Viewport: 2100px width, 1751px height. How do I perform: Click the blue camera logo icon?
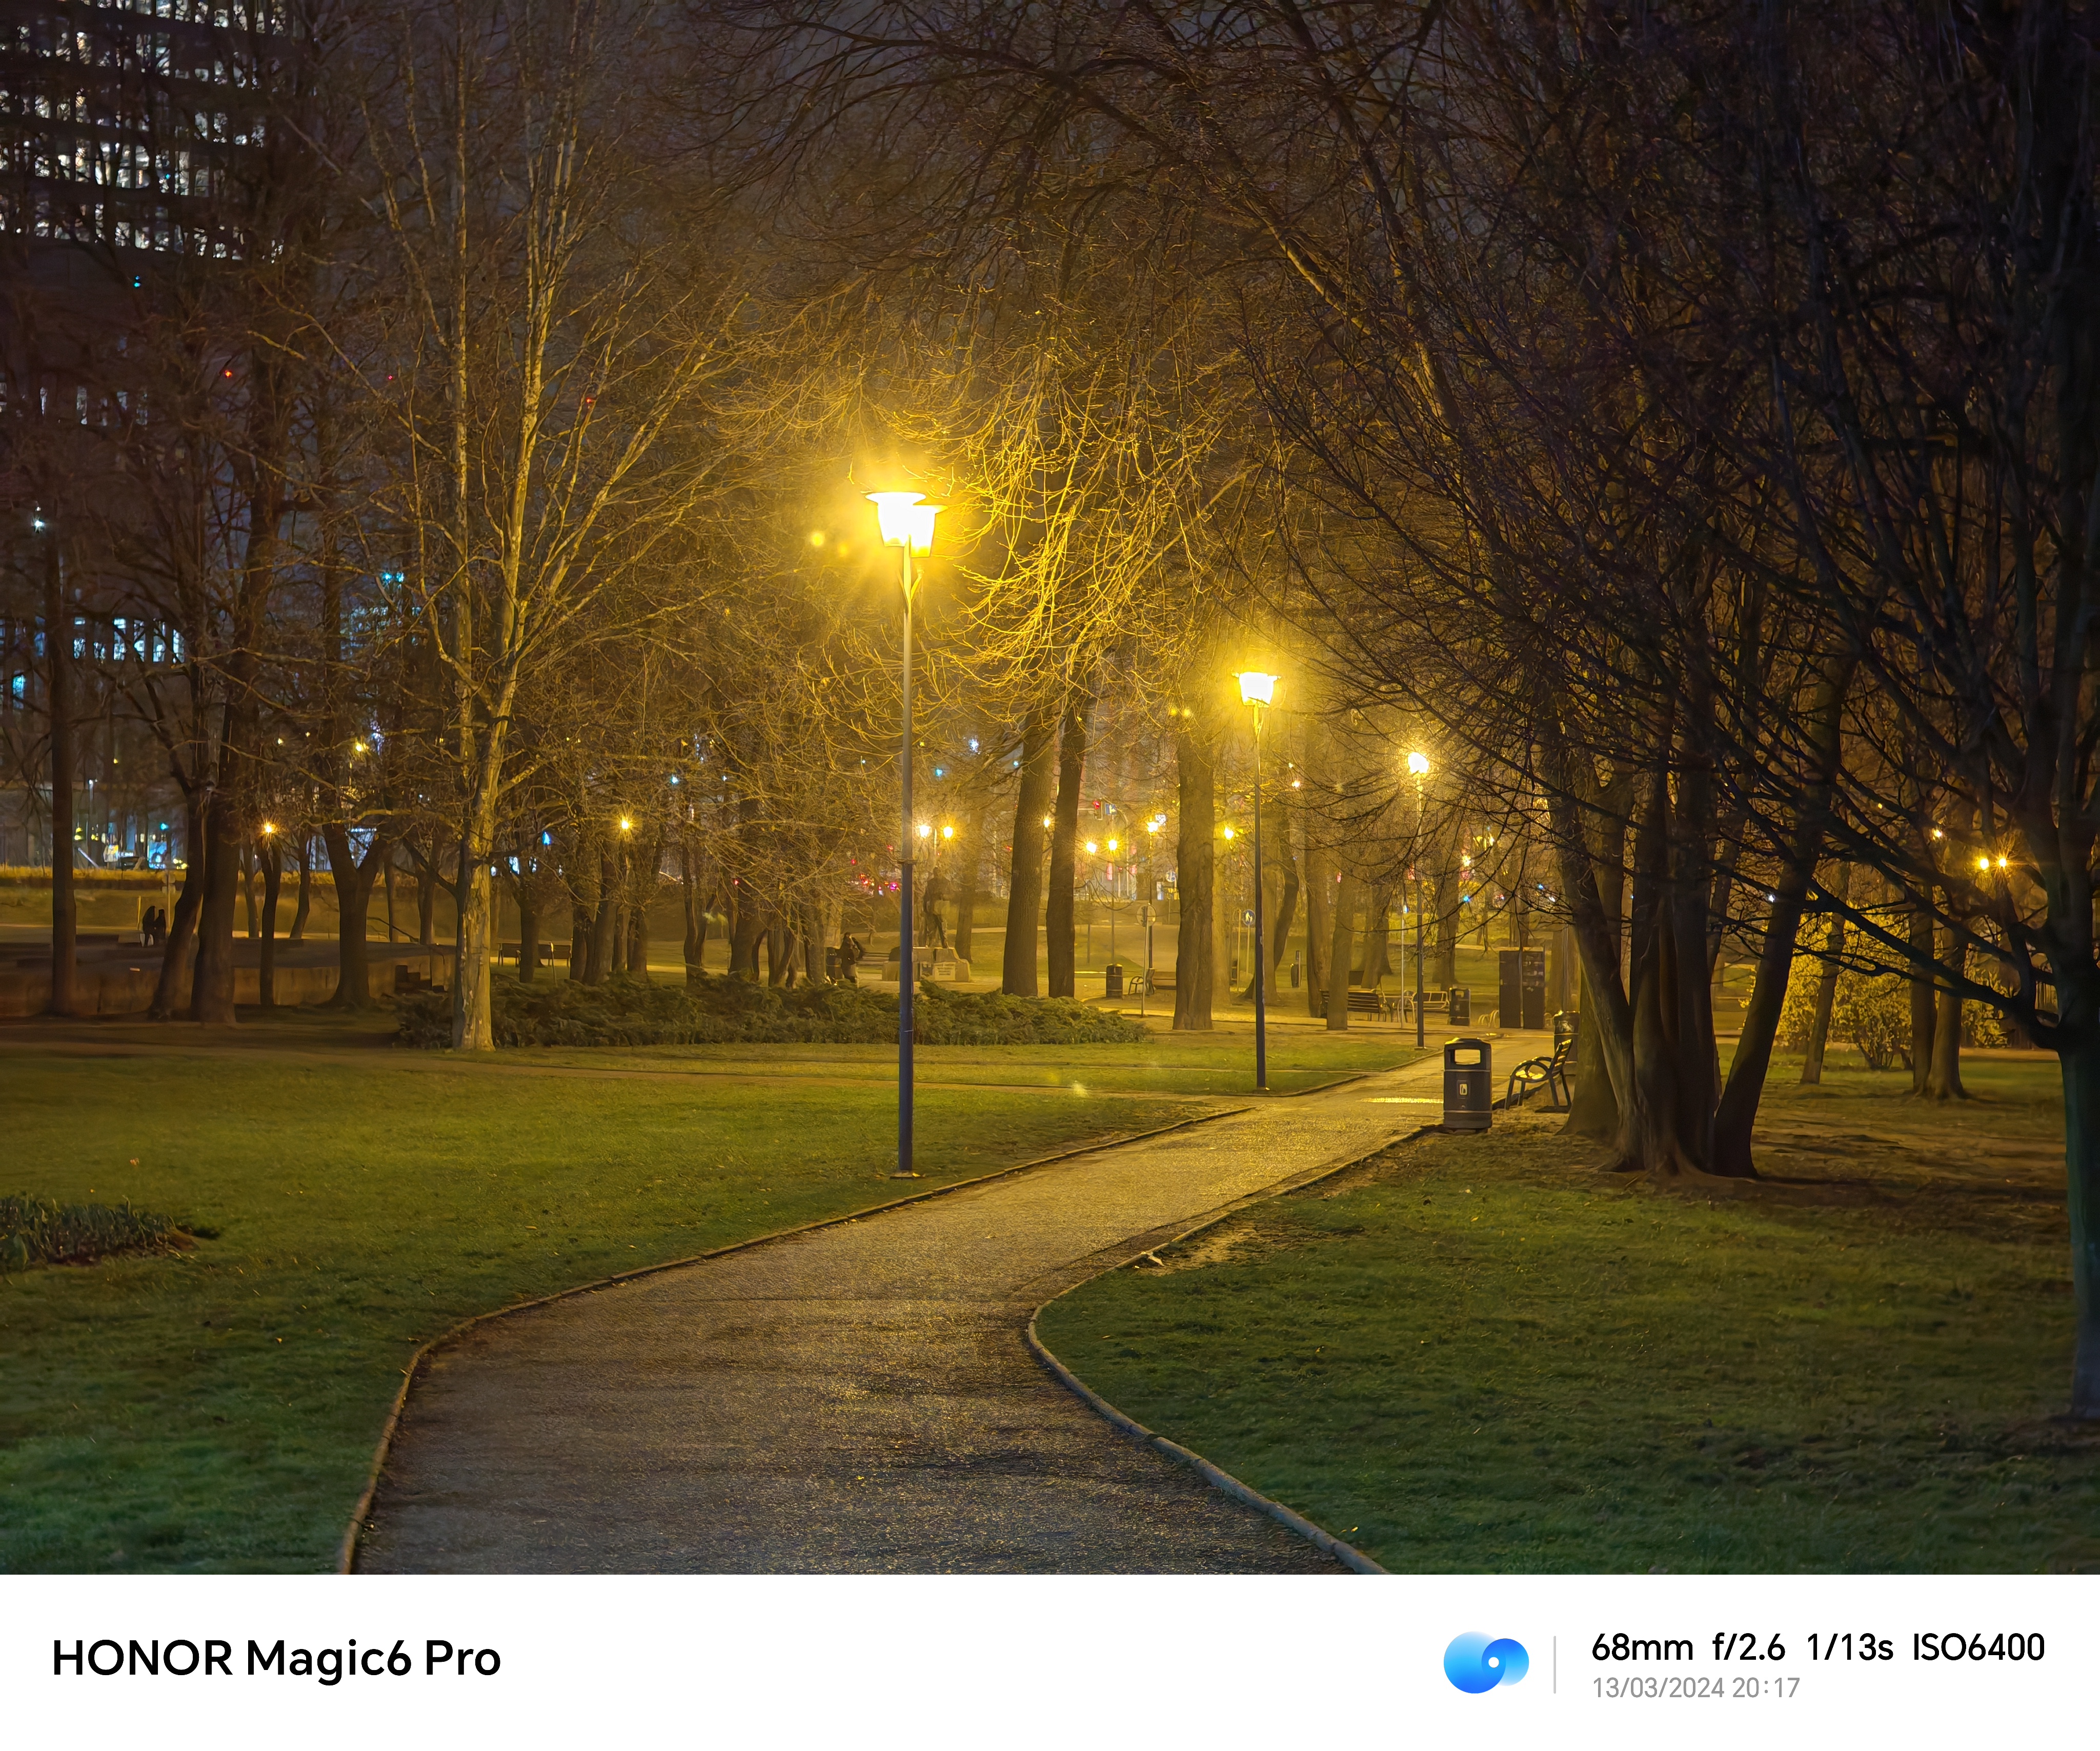[1485, 1662]
